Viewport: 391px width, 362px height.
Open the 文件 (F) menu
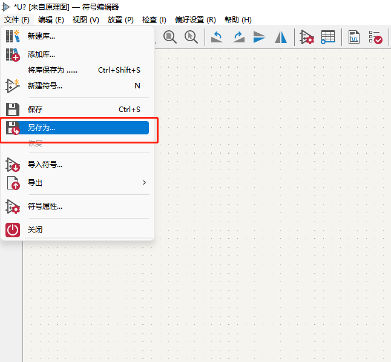coord(17,20)
